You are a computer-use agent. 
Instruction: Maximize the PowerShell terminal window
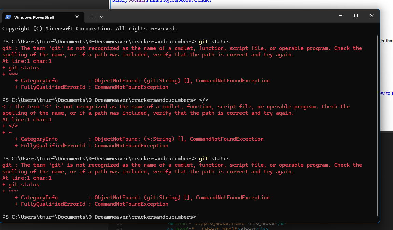click(x=356, y=16)
